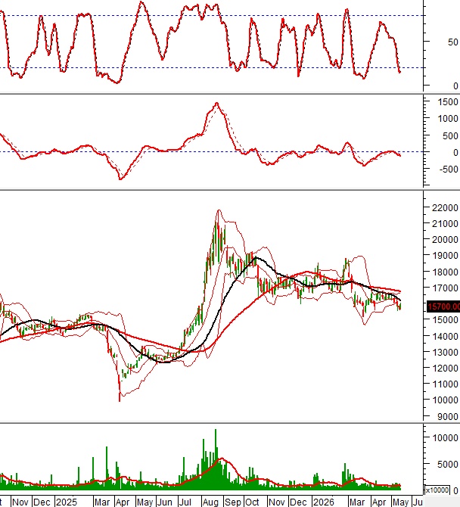Select the 22000 price axis label
The width and height of the screenshot is (460, 507).
(445, 208)
